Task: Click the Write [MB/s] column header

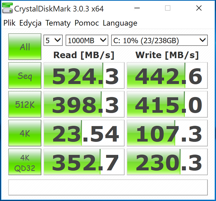Action: click(167, 55)
